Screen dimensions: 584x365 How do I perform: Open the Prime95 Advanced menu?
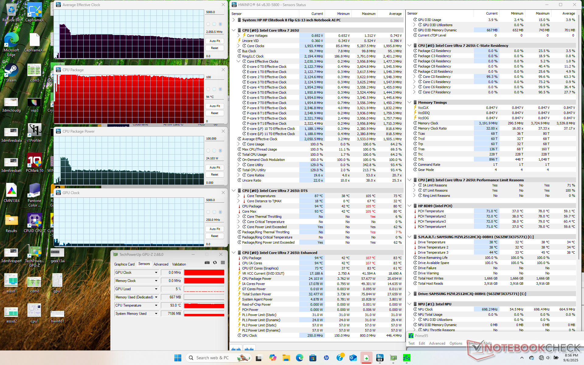pyautogui.click(x=437, y=343)
